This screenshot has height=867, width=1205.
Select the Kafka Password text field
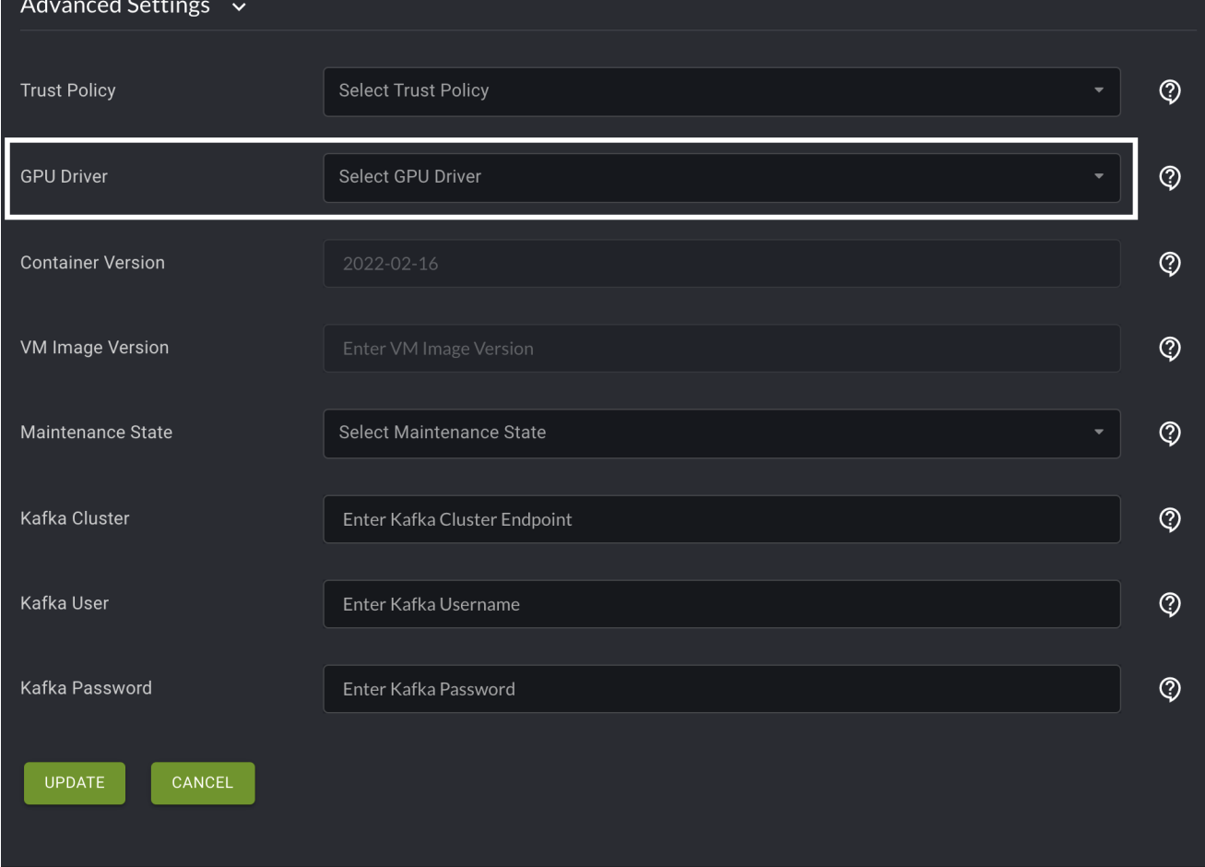pyautogui.click(x=721, y=689)
